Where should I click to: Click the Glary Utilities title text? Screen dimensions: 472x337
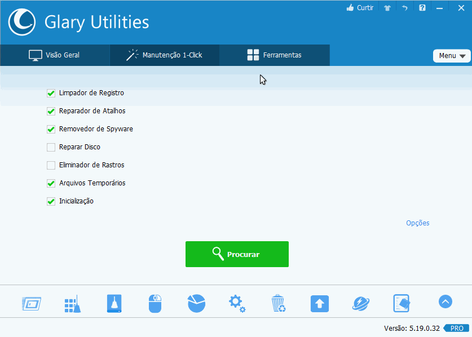(x=97, y=23)
